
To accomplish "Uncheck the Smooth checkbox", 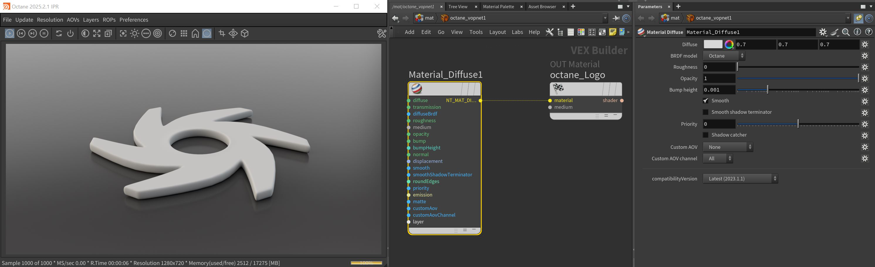I will point(706,101).
